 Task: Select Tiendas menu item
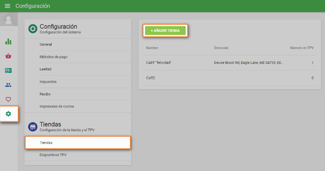[78, 143]
